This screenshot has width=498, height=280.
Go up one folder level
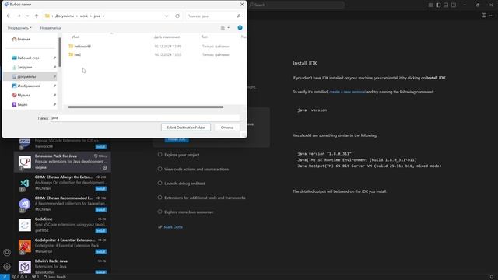pyautogui.click(x=37, y=16)
